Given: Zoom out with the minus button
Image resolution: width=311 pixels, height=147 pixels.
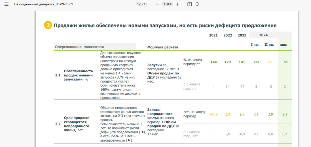Looking at the screenshot, I should [157, 4].
